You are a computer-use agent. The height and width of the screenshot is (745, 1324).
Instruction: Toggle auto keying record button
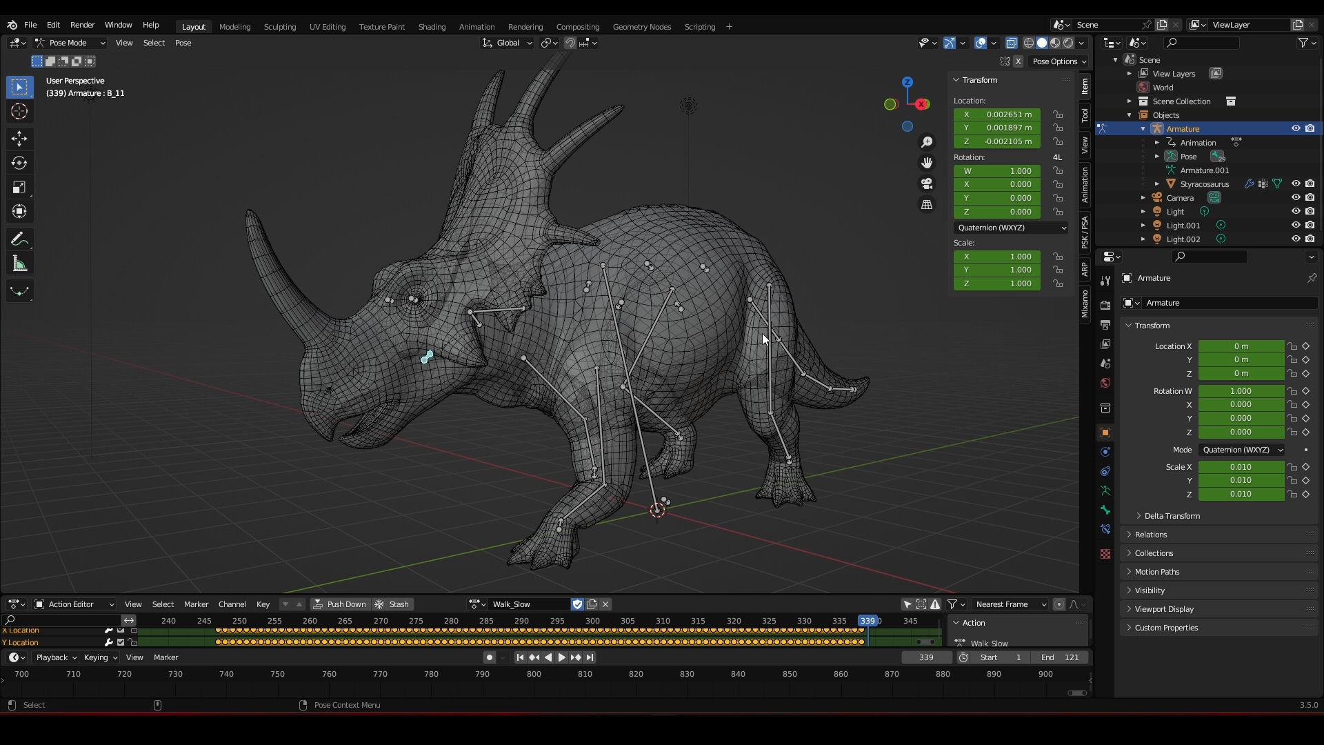click(490, 657)
